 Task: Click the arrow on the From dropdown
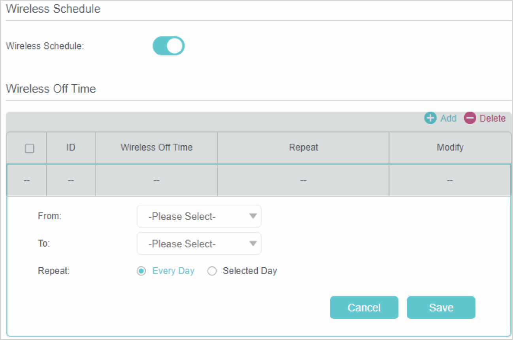[x=253, y=216]
